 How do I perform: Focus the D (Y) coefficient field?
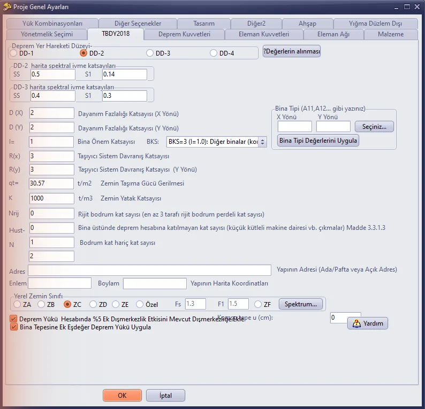52,127
